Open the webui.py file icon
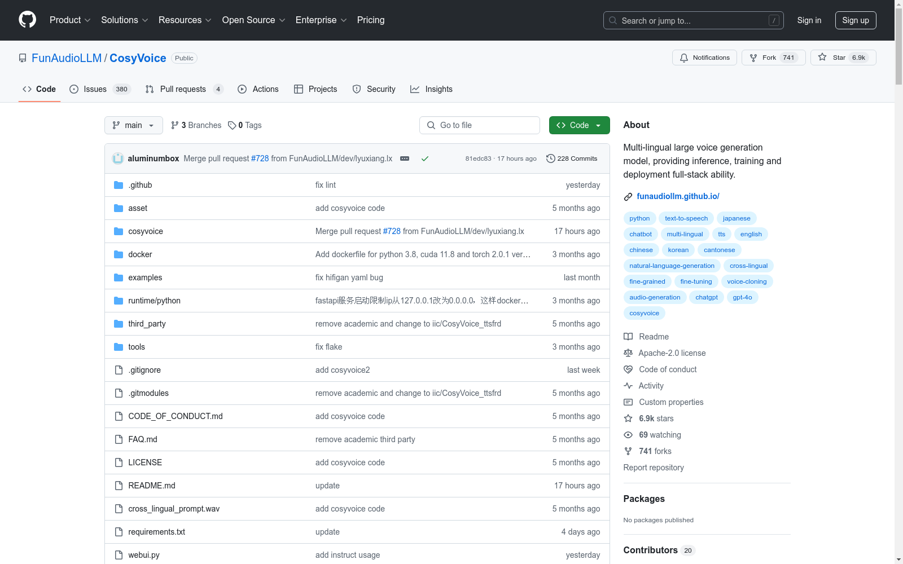The height and width of the screenshot is (564, 903). coord(119,555)
